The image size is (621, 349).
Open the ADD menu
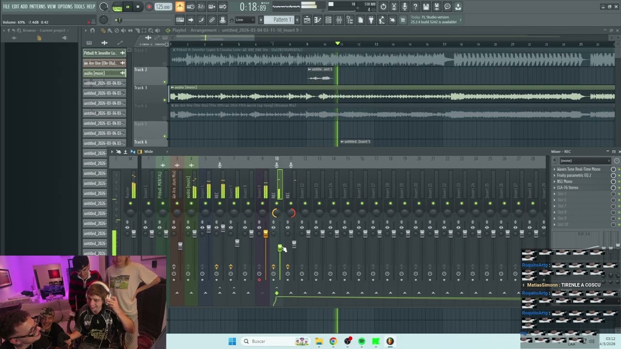24,6
